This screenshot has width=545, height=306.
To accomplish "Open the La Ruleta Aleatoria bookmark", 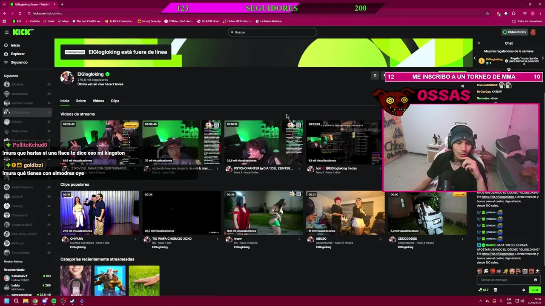I will pos(268,21).
